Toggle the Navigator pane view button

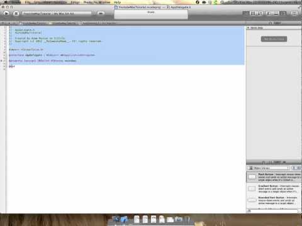tap(269, 13)
